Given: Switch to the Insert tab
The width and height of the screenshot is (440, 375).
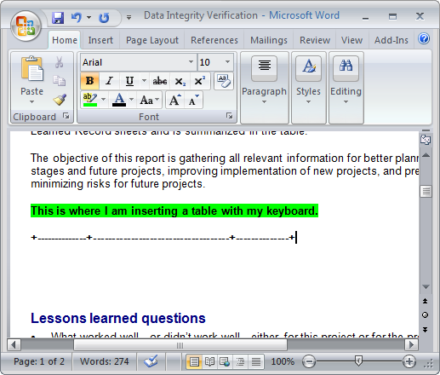Looking at the screenshot, I should 100,40.
